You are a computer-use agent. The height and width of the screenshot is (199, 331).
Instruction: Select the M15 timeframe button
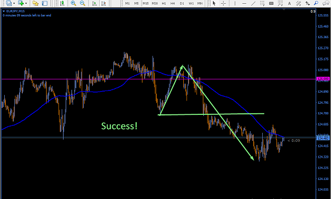(x=146, y=3)
